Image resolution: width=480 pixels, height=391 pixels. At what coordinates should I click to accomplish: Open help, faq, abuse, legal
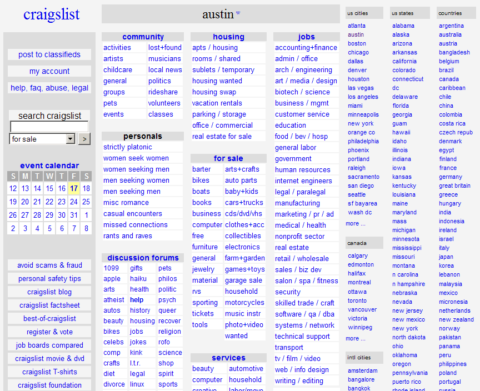pyautogui.click(x=49, y=88)
